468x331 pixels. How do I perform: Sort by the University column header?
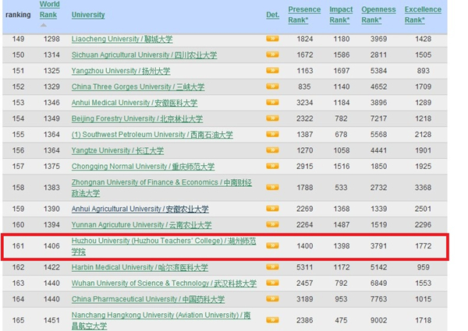pyautogui.click(x=88, y=15)
